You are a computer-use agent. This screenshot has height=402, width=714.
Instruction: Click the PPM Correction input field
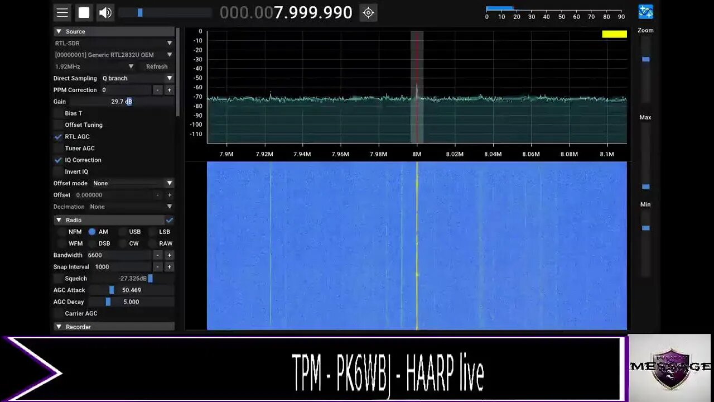click(126, 90)
